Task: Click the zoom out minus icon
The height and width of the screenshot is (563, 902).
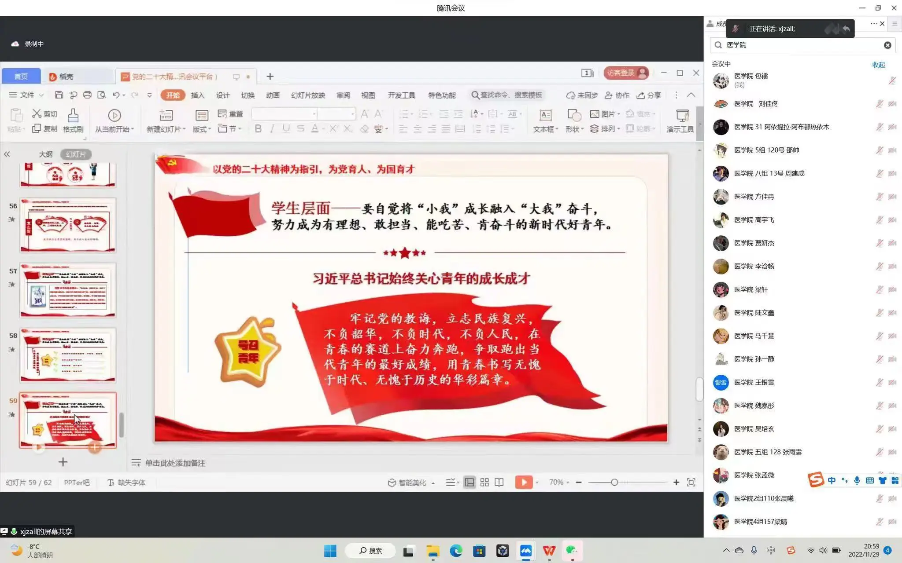Action: [579, 483]
